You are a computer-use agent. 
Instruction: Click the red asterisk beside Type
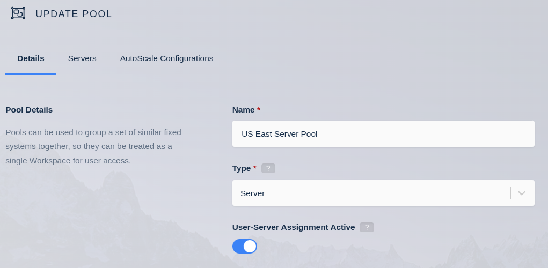coord(255,168)
